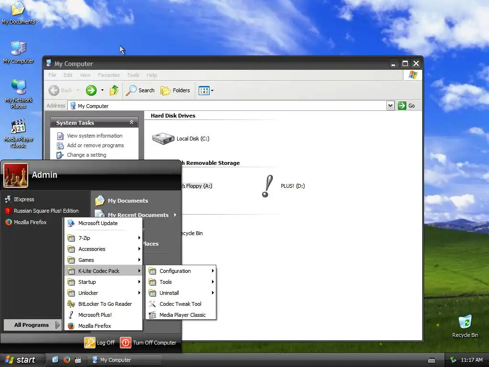
Task: Click the Log Off button
Action: [99, 342]
